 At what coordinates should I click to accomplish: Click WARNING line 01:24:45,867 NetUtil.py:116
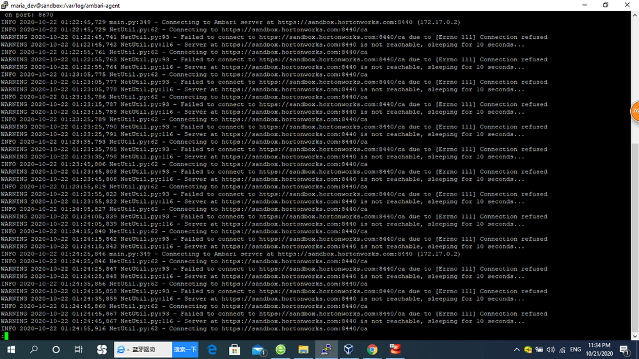(x=262, y=321)
